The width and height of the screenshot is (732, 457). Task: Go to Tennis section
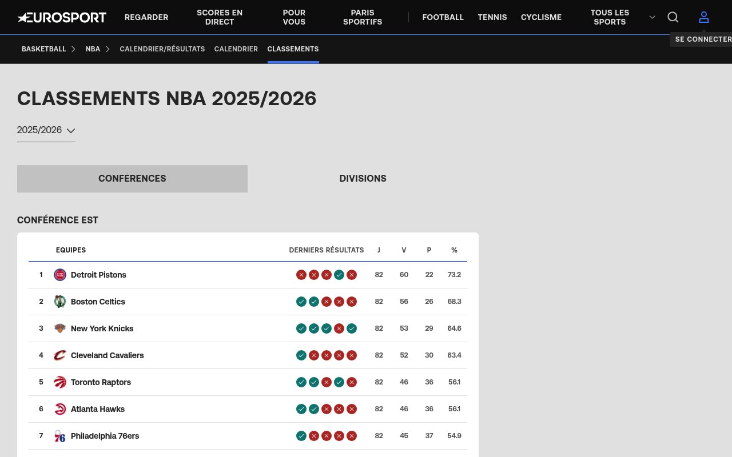coord(492,17)
